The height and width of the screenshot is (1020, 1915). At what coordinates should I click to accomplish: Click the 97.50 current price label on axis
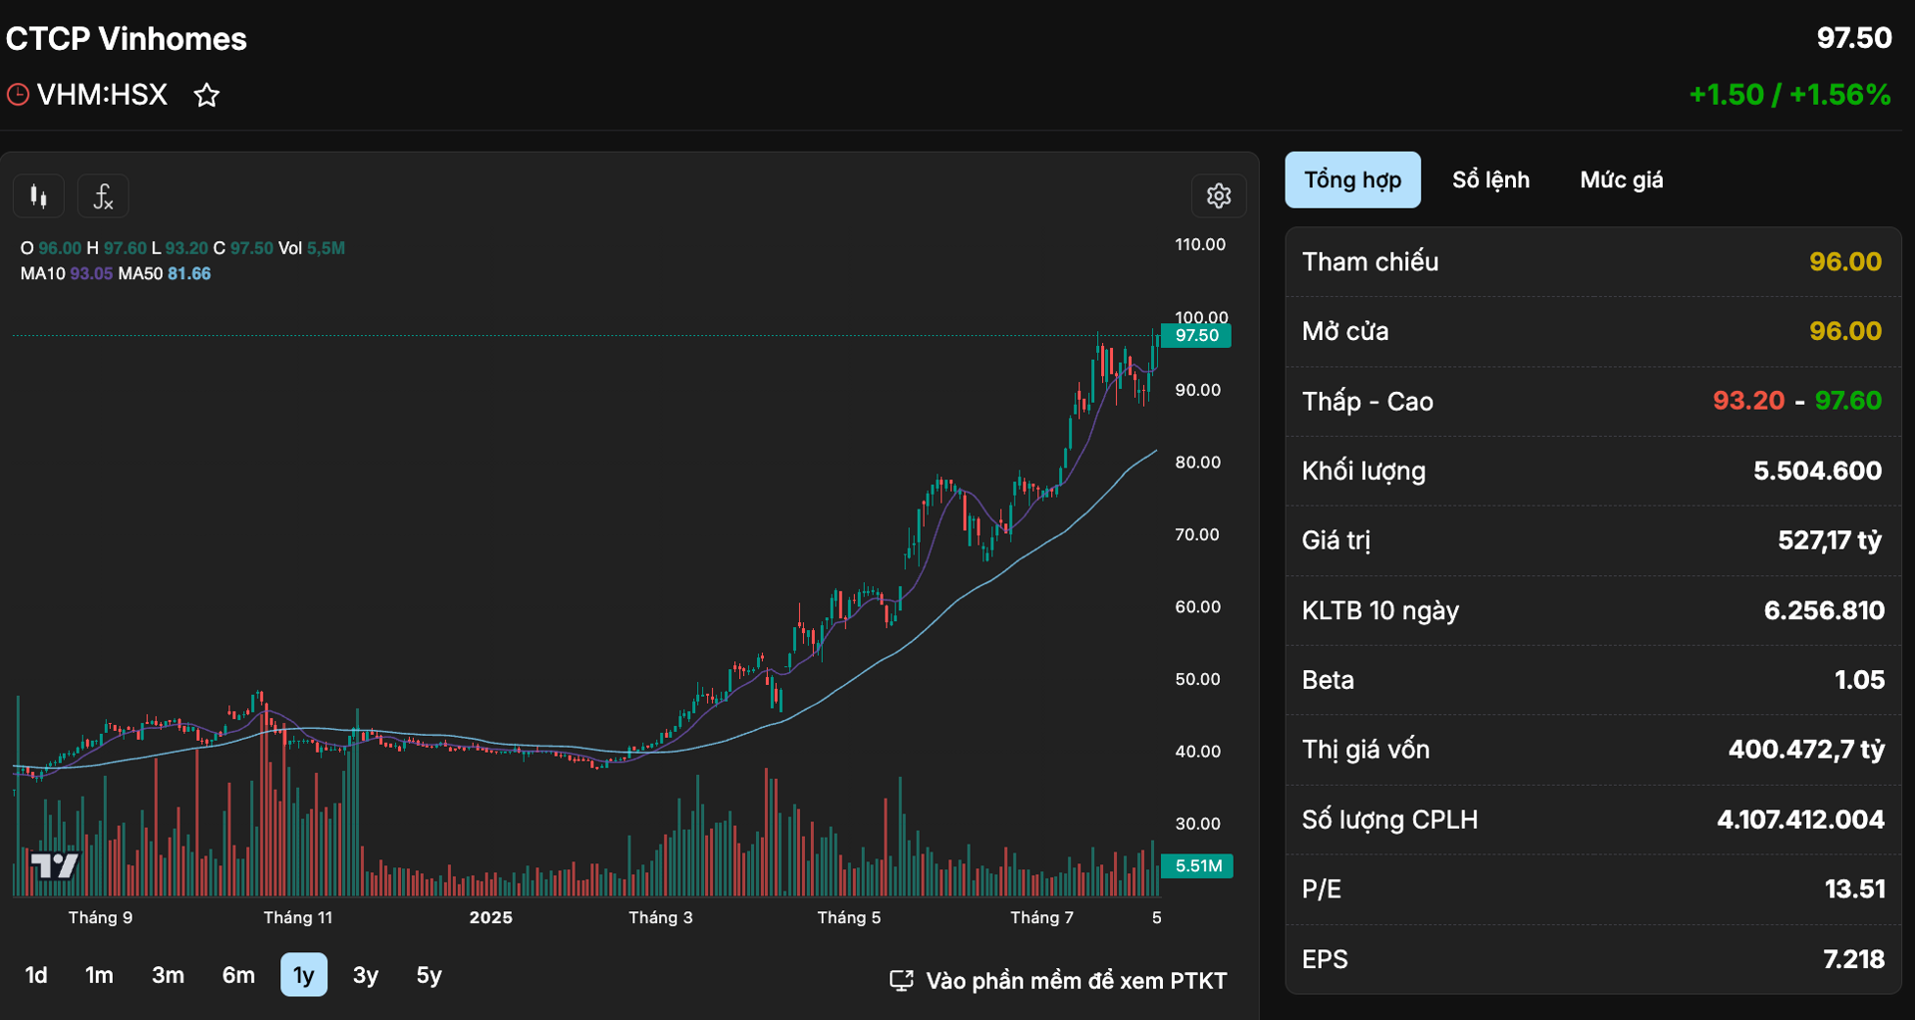1196,336
